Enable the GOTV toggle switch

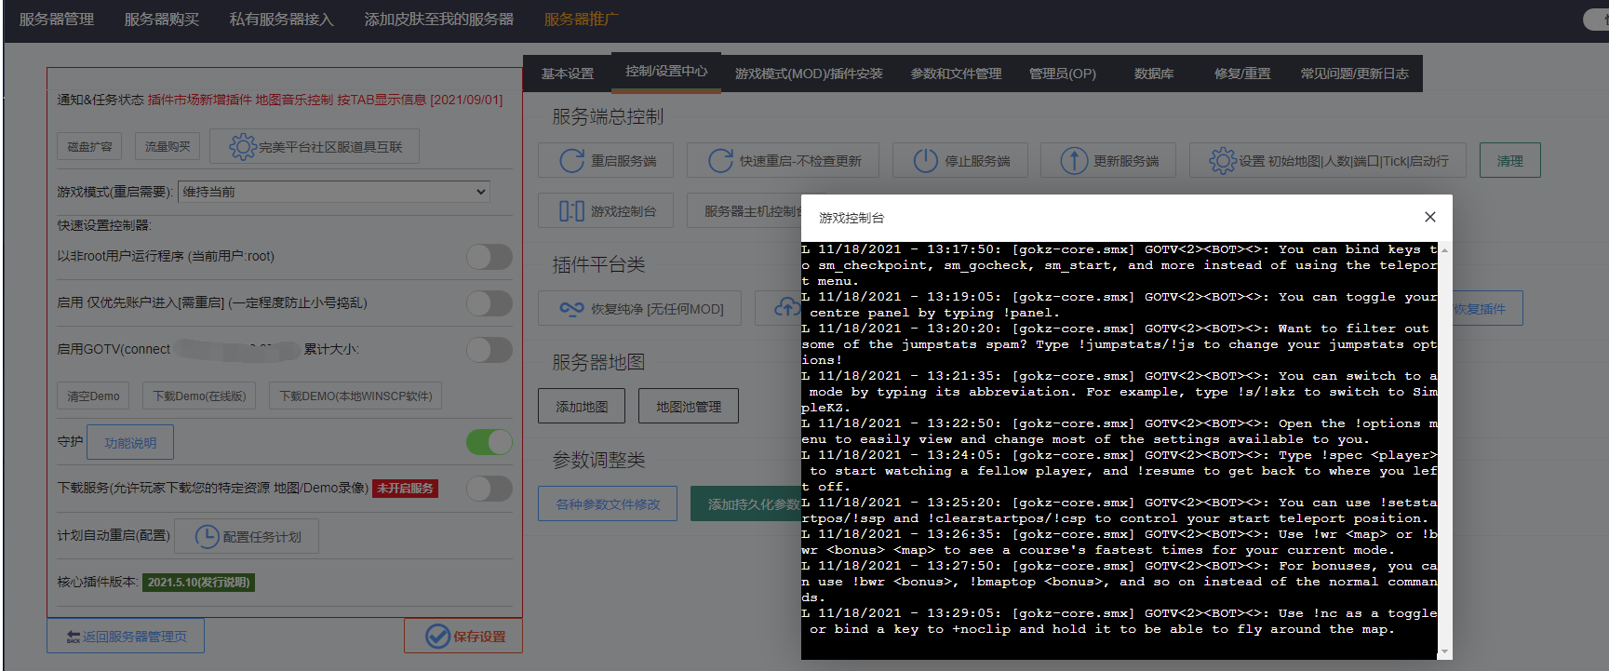pos(489,350)
